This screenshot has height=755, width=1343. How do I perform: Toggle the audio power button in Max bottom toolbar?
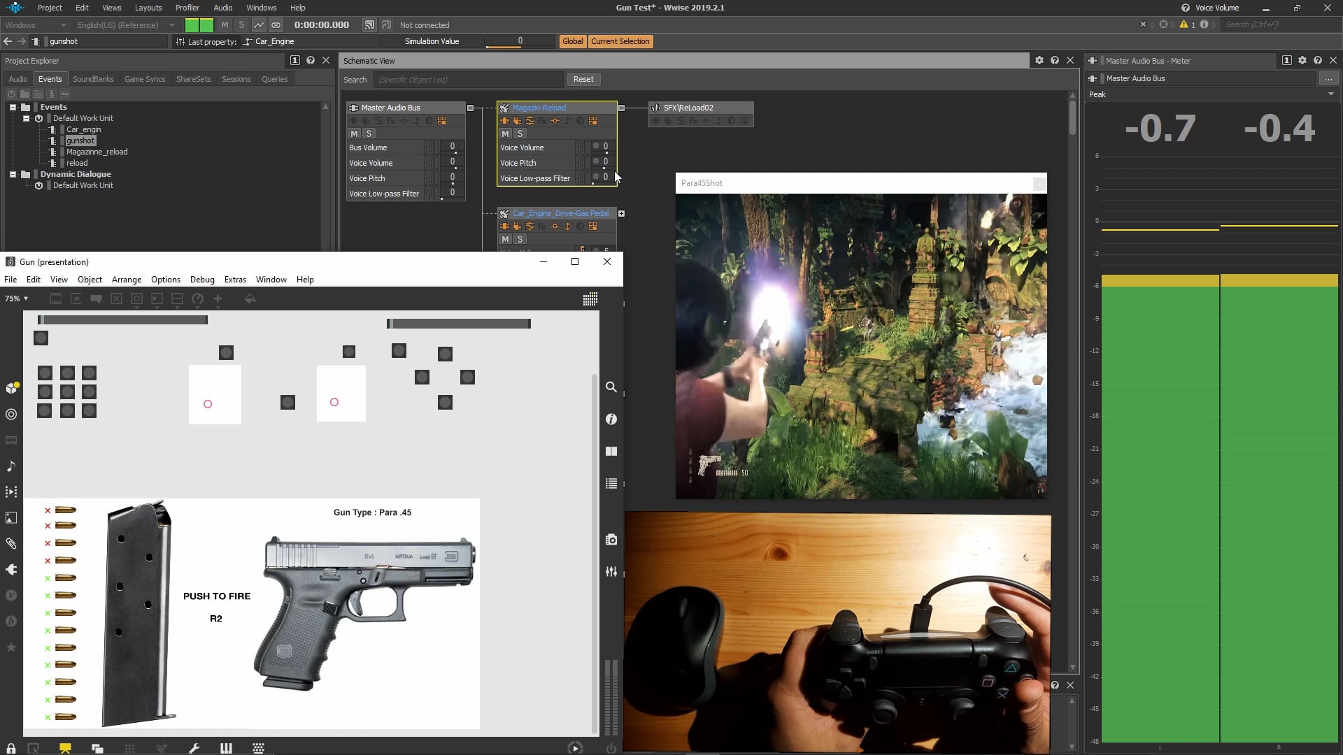611,748
